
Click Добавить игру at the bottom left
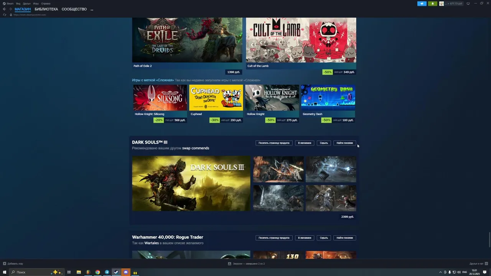click(13, 264)
